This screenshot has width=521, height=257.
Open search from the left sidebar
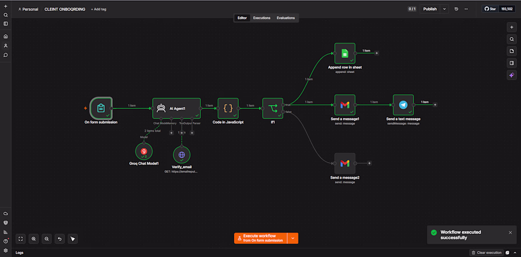pos(6,15)
